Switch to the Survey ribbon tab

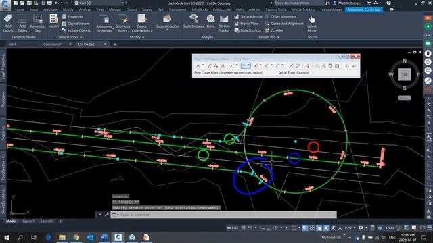click(147, 9)
